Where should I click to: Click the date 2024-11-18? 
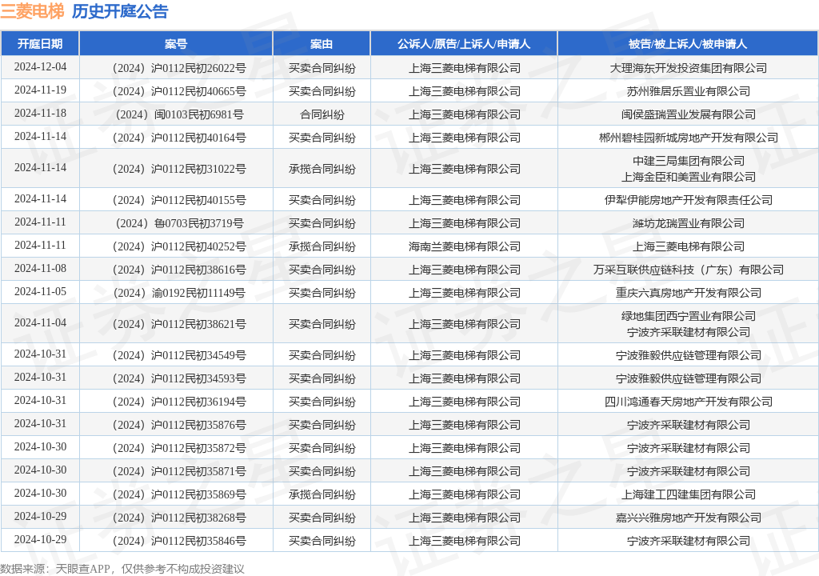click(x=40, y=114)
